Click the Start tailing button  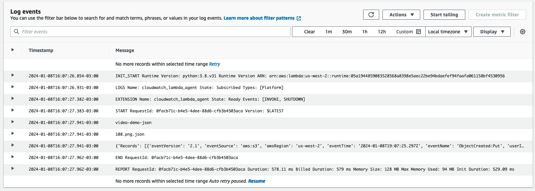click(x=444, y=15)
